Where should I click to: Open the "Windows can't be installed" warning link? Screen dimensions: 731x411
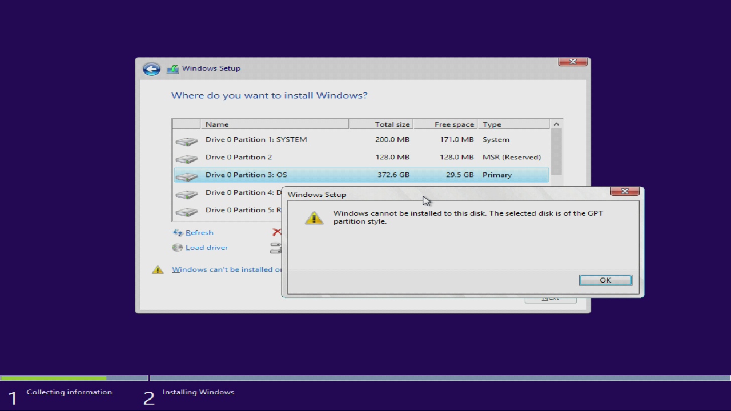227,269
